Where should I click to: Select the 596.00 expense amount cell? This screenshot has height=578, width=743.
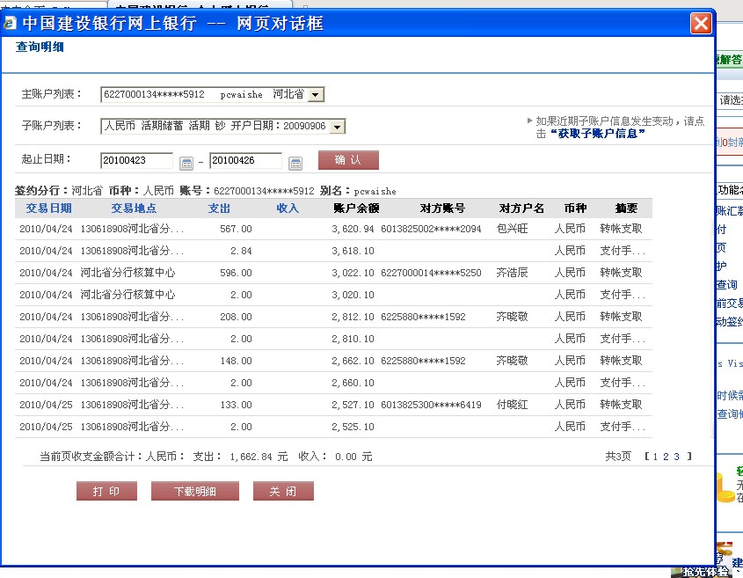[236, 273]
